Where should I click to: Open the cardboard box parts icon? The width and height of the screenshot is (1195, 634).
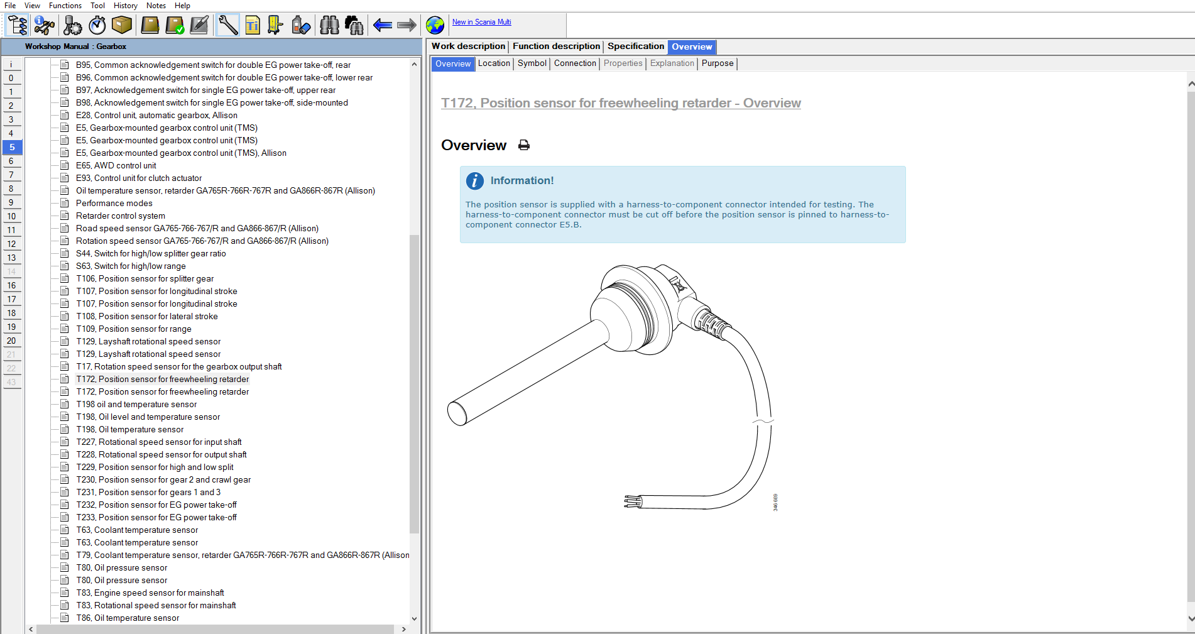tap(122, 26)
